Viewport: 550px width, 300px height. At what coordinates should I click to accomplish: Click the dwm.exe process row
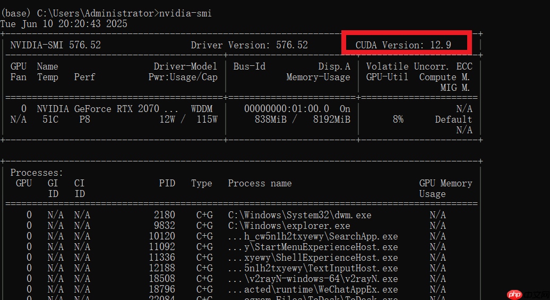[x=299, y=215]
